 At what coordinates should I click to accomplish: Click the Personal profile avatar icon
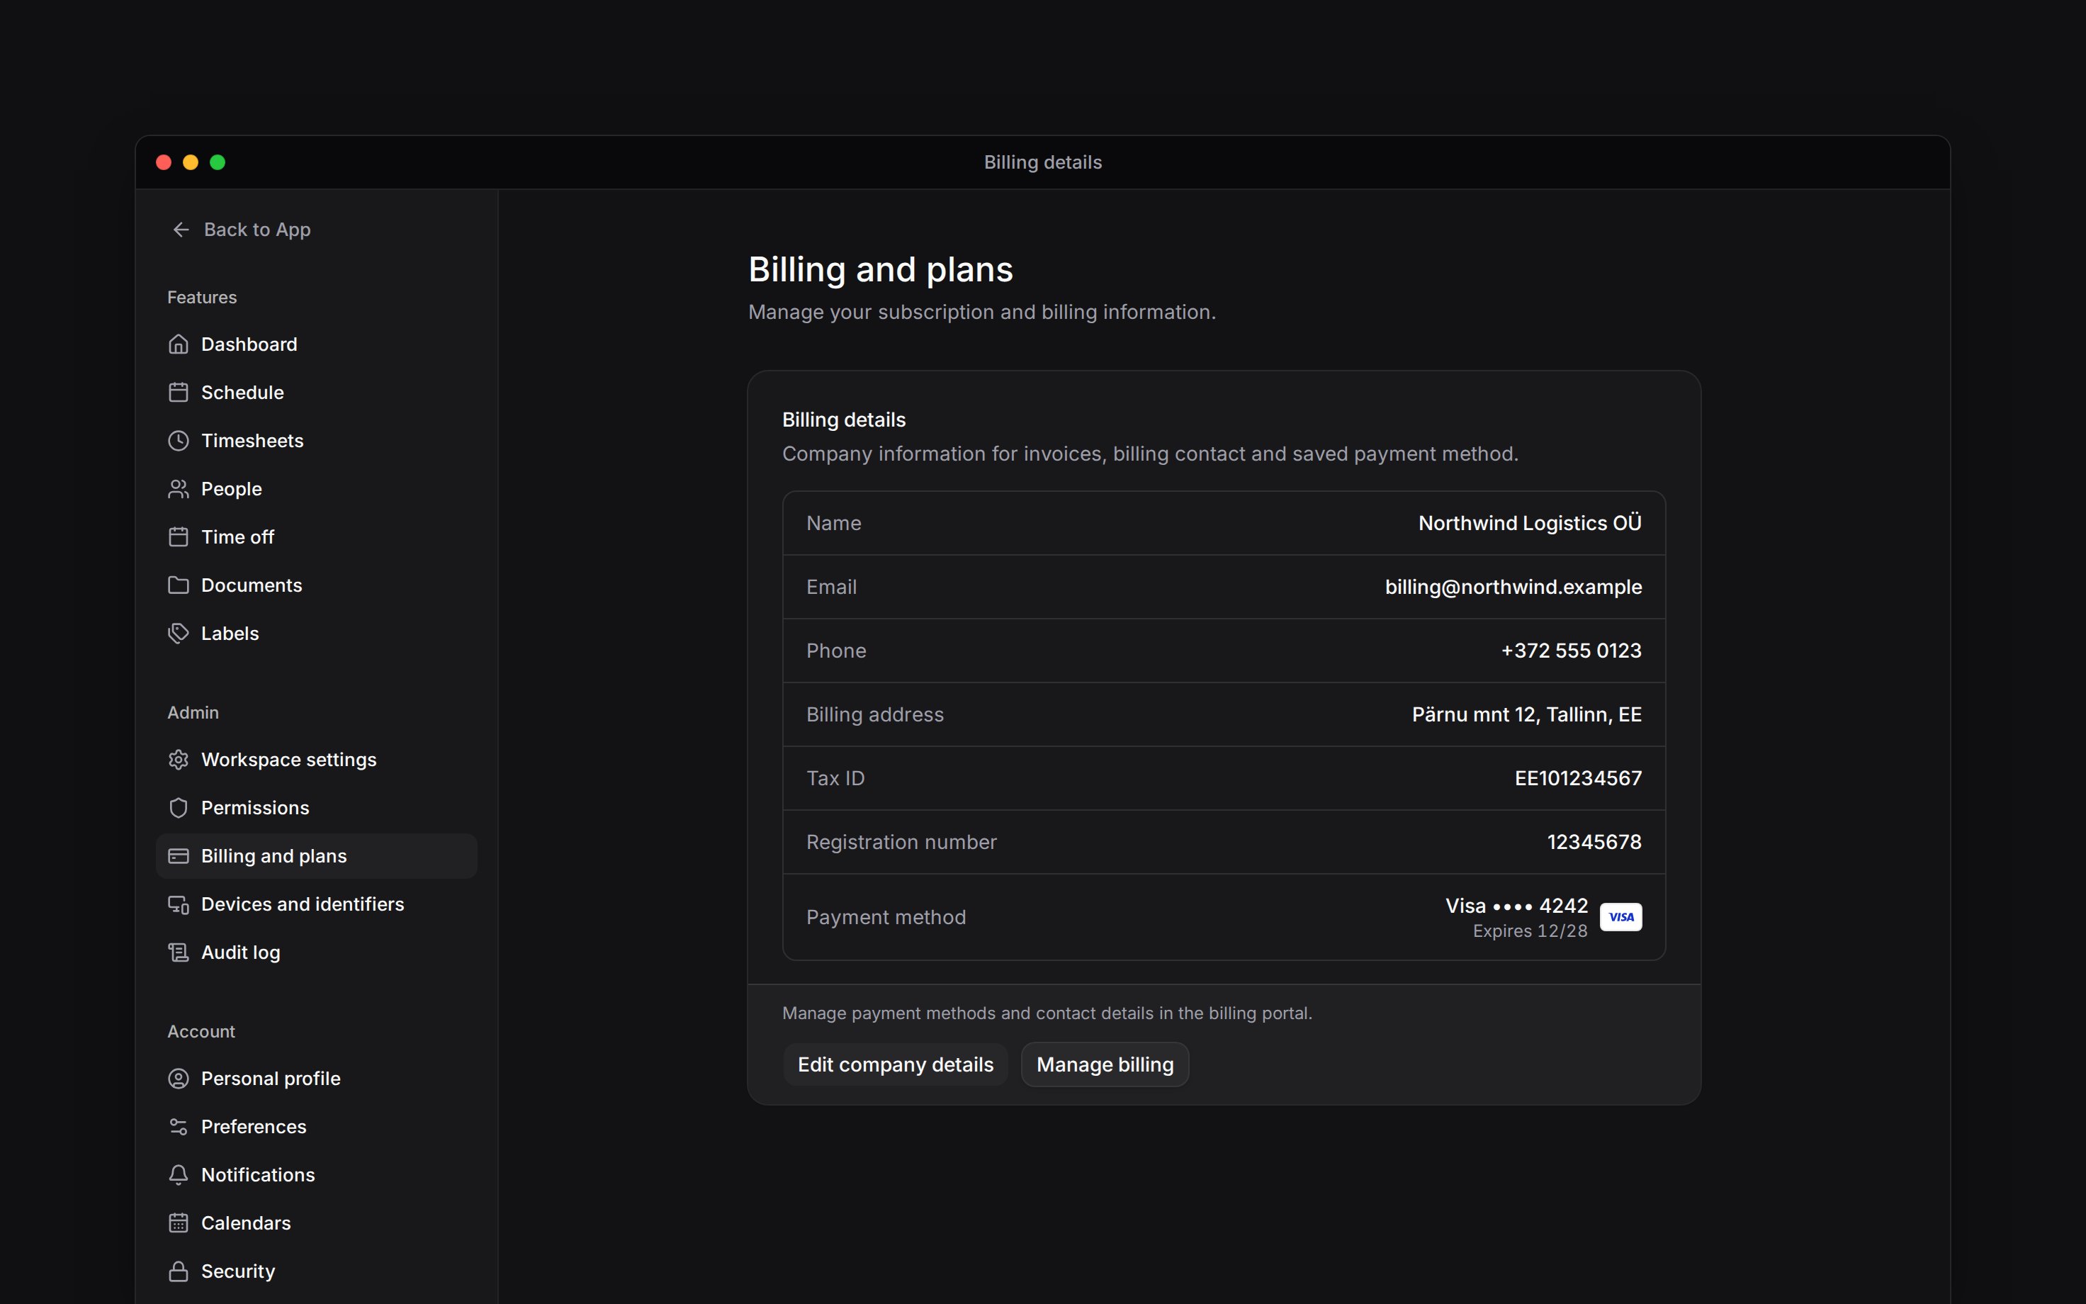[x=179, y=1079]
